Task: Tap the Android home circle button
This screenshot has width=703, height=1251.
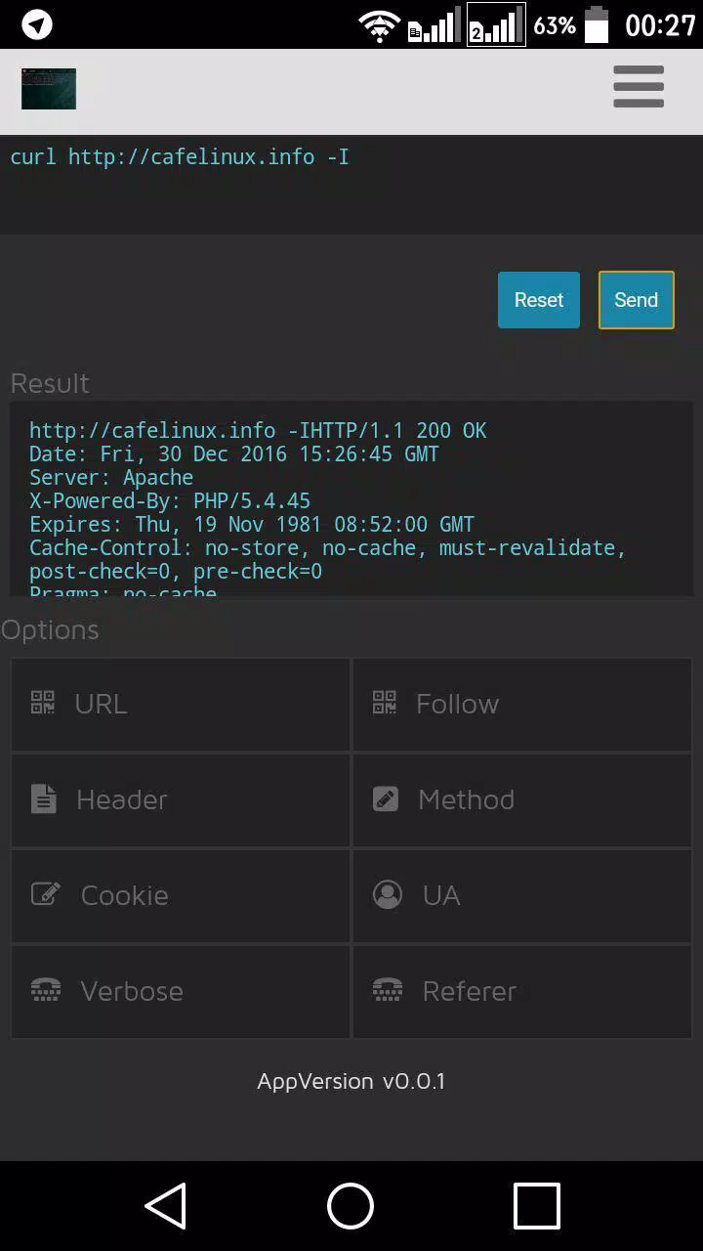Action: coord(351,1206)
